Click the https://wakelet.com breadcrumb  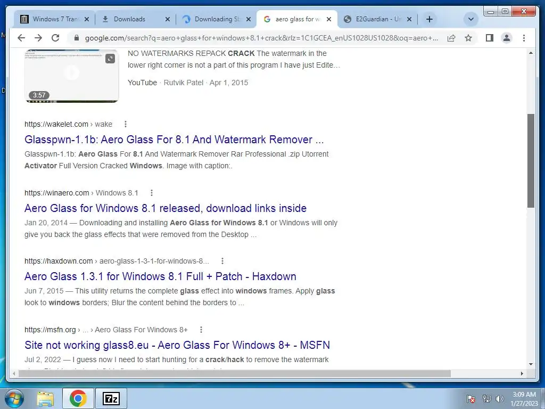tap(56, 124)
